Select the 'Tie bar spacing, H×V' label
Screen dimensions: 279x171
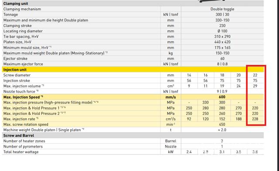pos(21,37)
